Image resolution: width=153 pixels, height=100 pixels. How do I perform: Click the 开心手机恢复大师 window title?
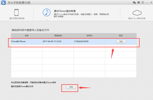click(x=19, y=3)
